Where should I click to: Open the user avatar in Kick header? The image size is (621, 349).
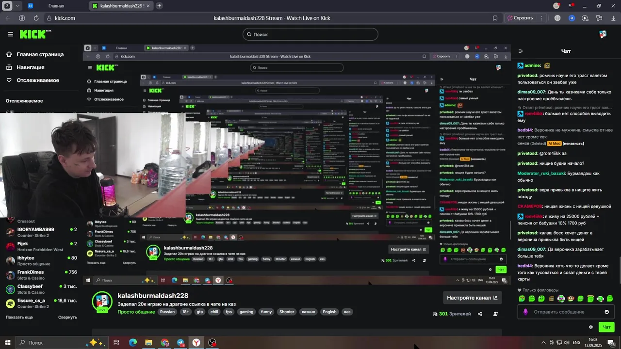(x=603, y=34)
